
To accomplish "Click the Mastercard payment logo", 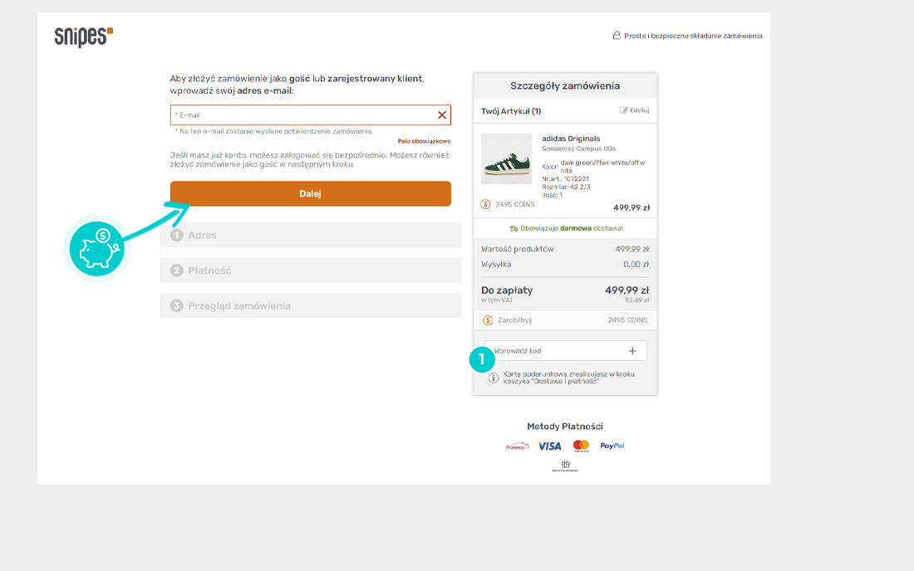I will (581, 446).
